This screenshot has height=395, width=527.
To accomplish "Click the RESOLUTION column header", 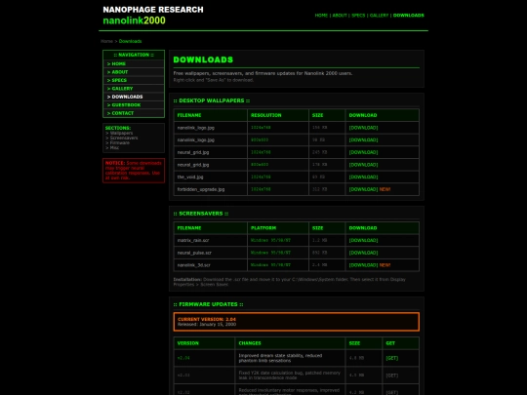I will (x=278, y=115).
